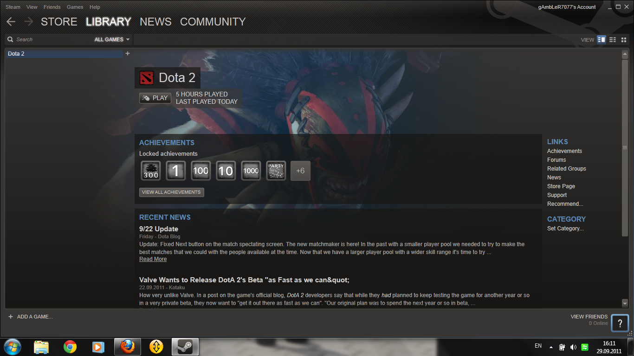Open the achievement icon labeled 10
Image resolution: width=634 pixels, height=356 pixels.
(226, 171)
